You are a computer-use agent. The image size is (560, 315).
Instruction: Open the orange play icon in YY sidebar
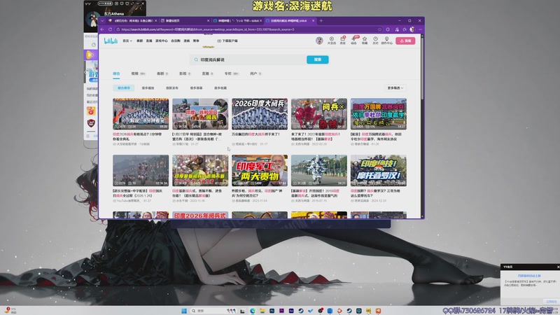[x=90, y=55]
